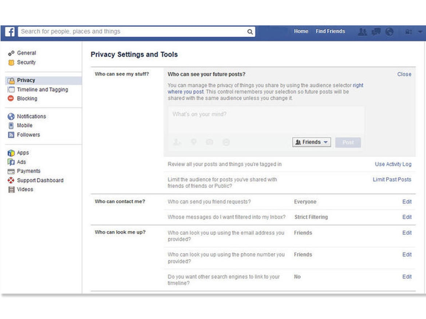The image size is (426, 319).
Task: Click the Facebook logo icon
Action: tap(10, 32)
